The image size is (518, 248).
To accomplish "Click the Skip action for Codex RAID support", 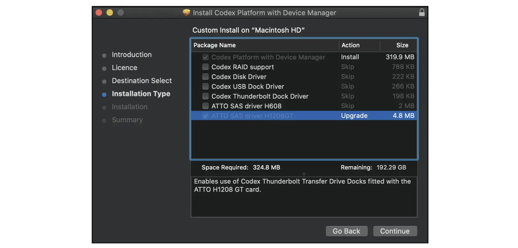I will 348,67.
